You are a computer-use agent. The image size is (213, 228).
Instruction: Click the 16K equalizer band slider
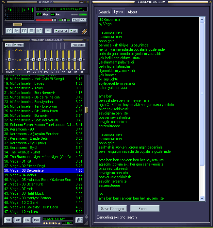81,60
